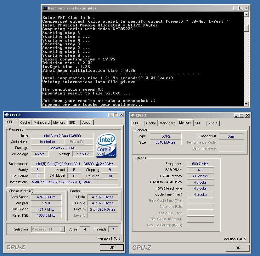Click the Revision value G0
The width and height of the screenshot is (260, 256).
[110, 176]
